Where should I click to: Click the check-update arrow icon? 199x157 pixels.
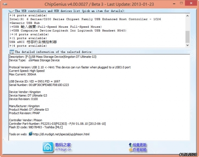point(130,145)
